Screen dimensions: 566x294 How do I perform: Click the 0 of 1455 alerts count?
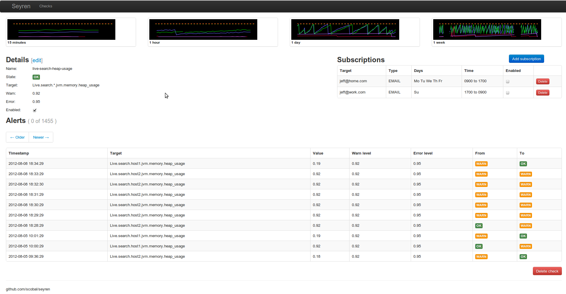pos(42,121)
